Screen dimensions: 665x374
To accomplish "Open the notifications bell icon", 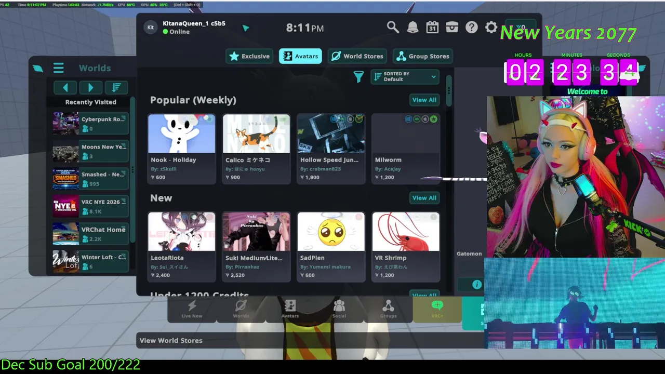I will (413, 28).
